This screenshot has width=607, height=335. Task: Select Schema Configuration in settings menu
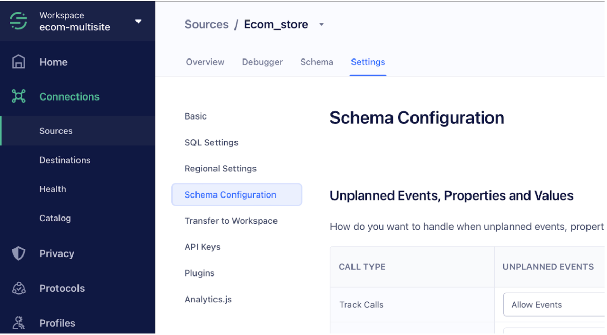pyautogui.click(x=237, y=194)
